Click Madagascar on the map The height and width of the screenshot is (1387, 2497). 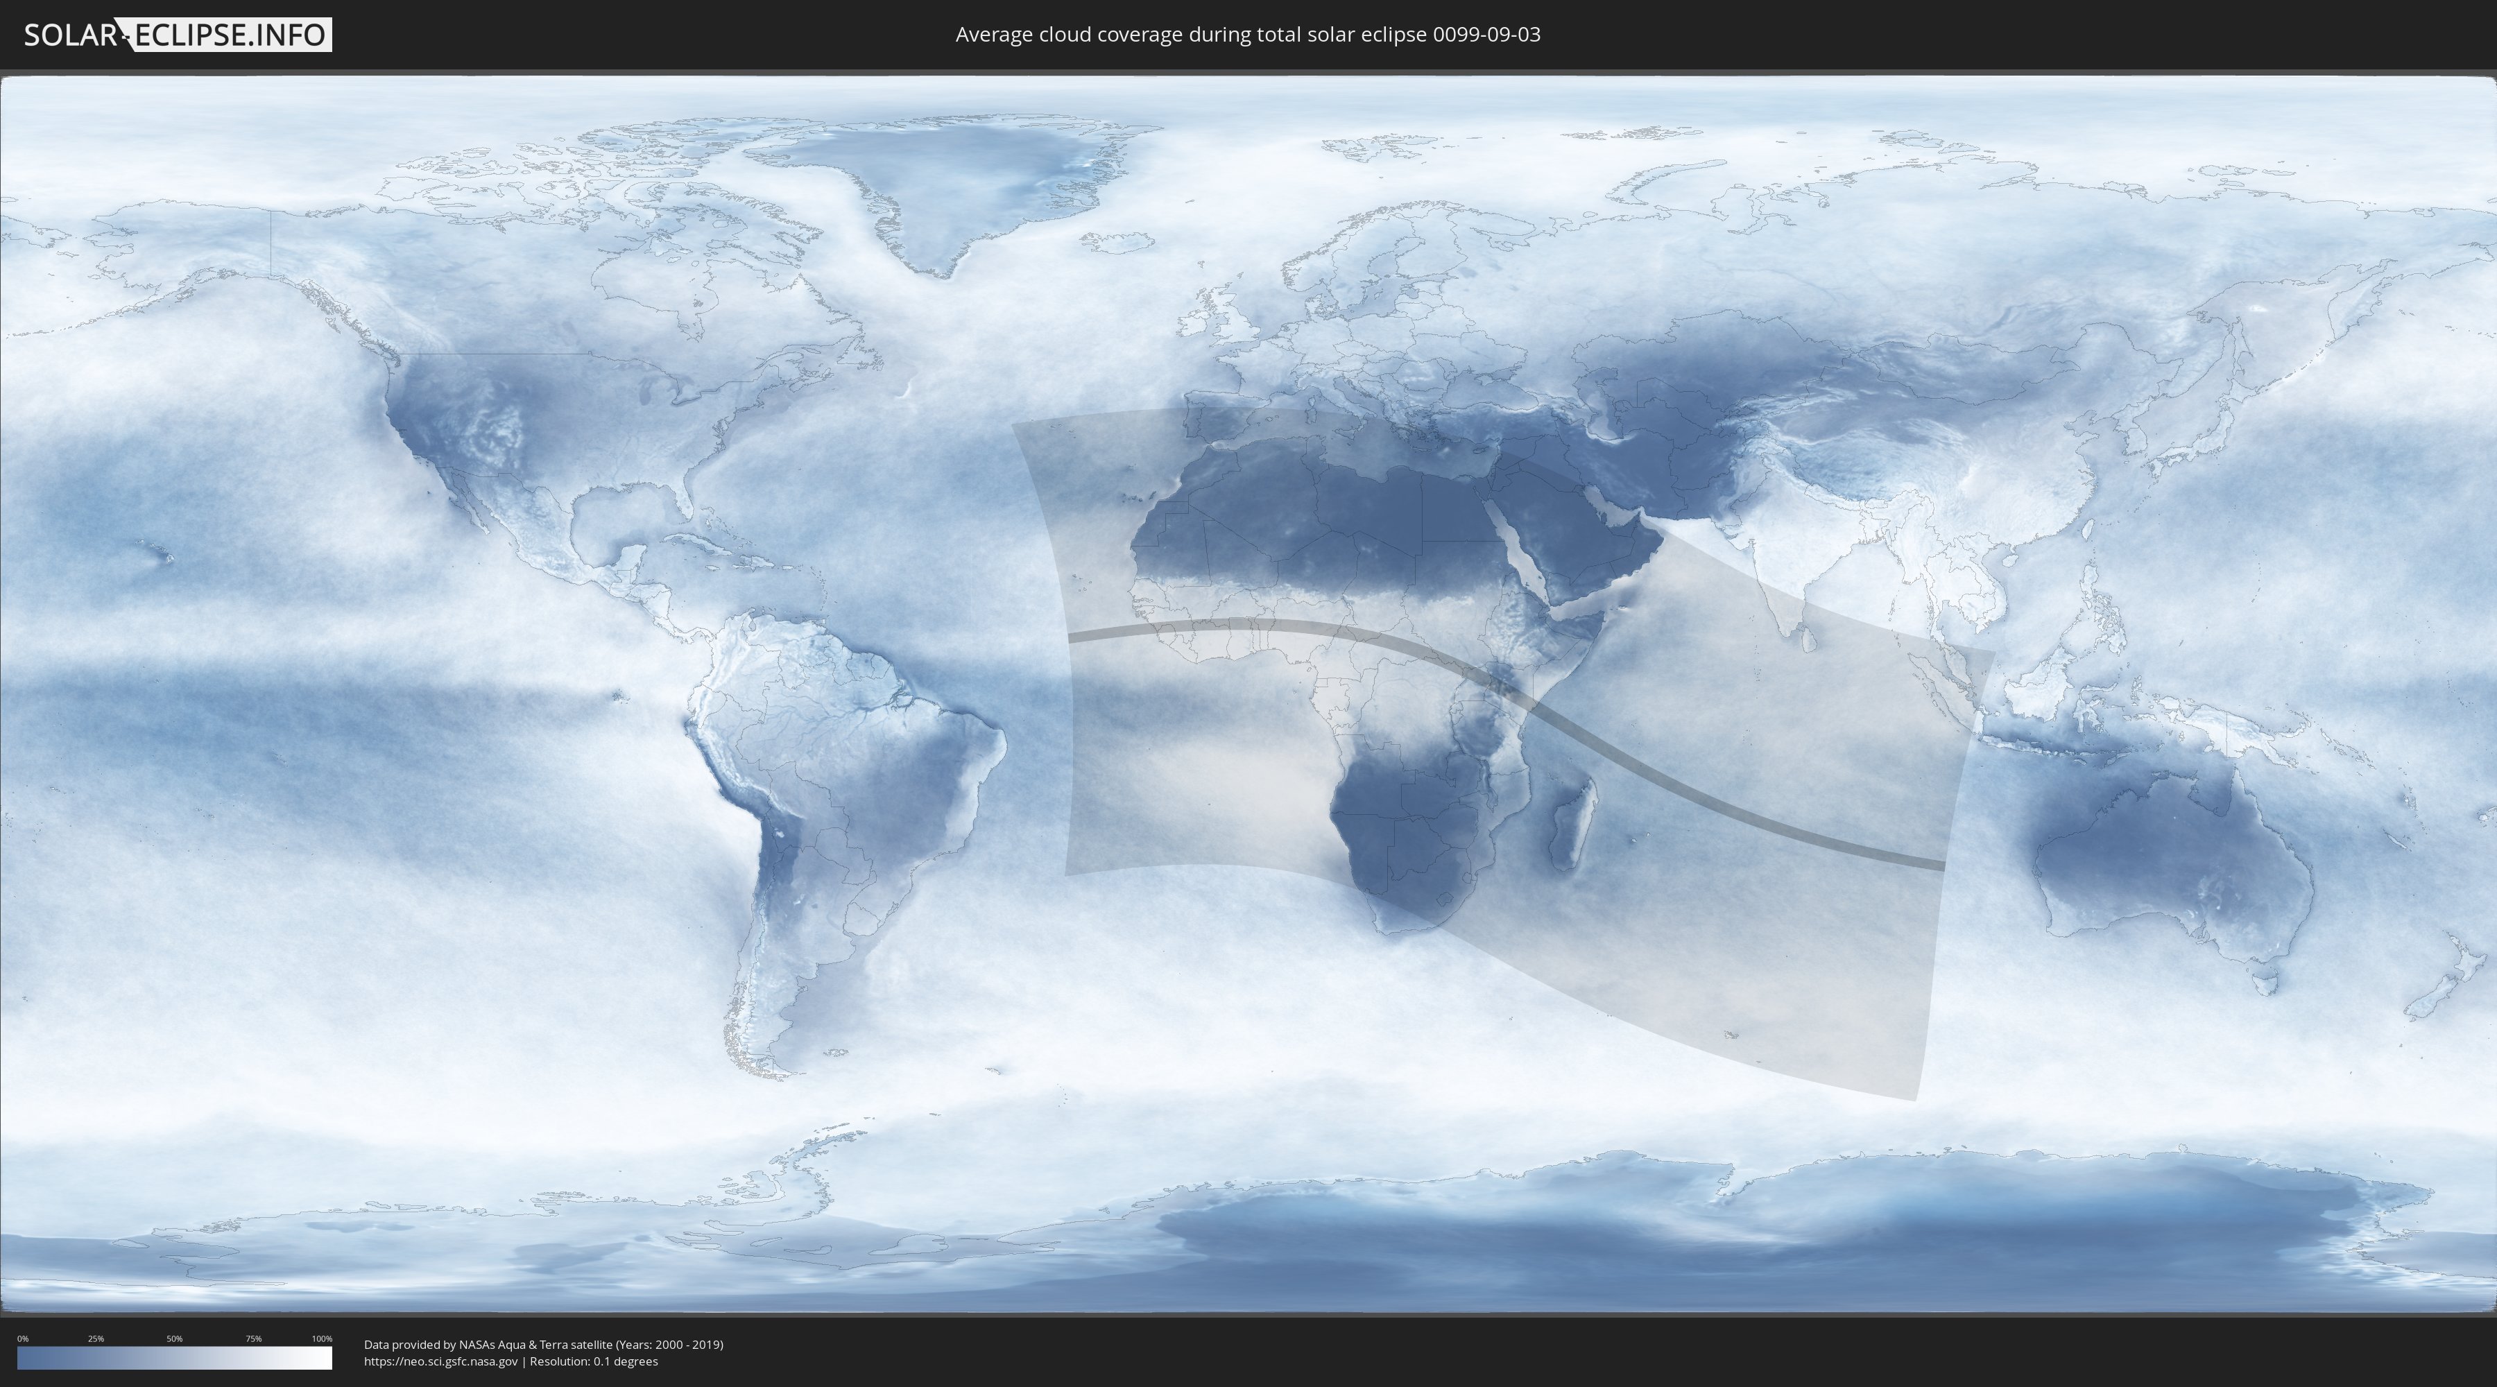1571,827
